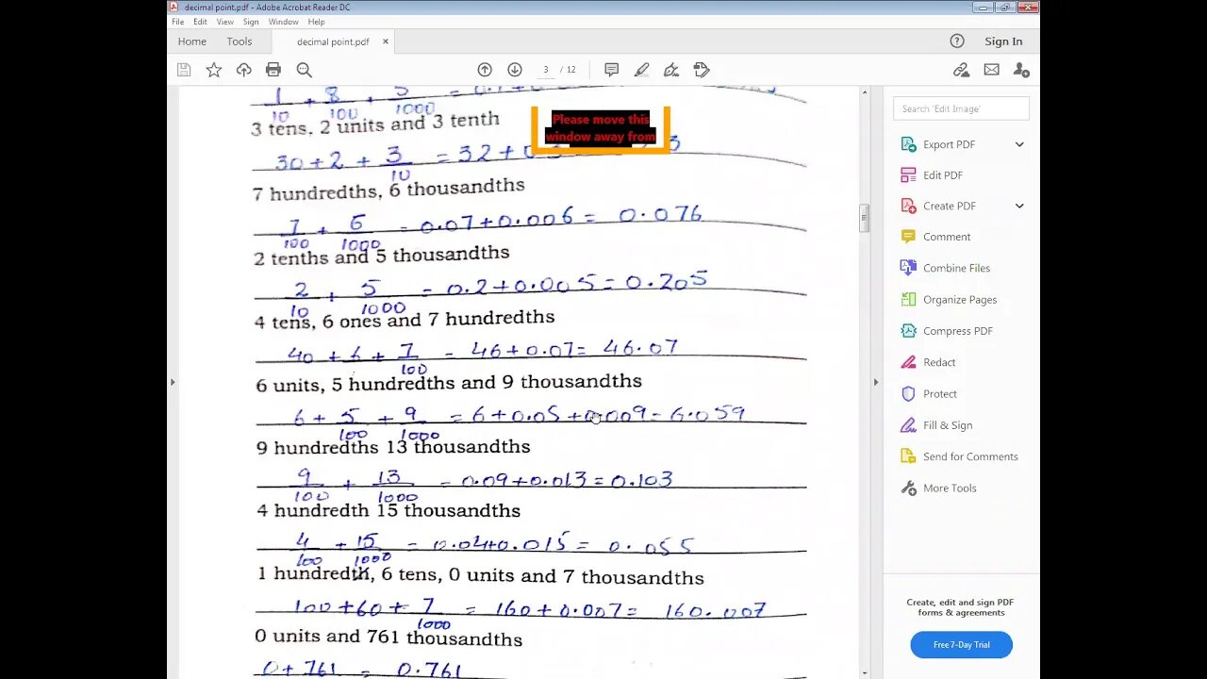
Task: Open the Edit menu
Action: pos(201,22)
